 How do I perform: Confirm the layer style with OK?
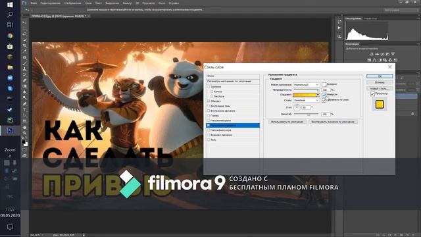(x=380, y=76)
